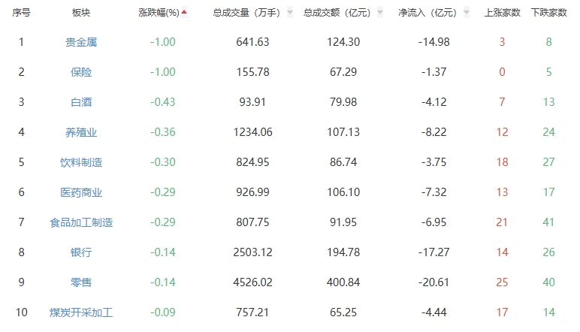Viewport: 580px width, 332px height.
Task: Click sort icon next to 总成交量（万手）
Action: pos(290,13)
